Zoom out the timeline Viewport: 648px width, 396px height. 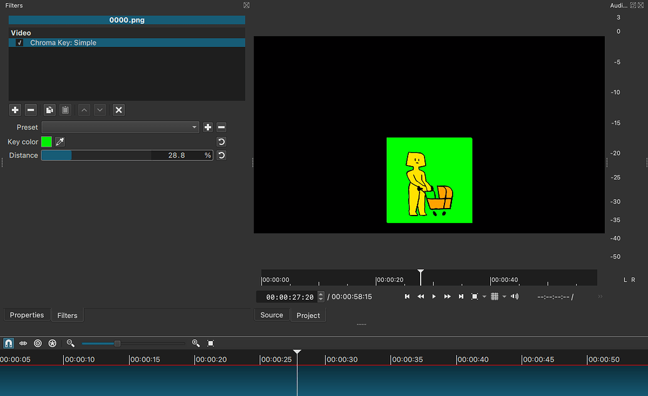71,343
